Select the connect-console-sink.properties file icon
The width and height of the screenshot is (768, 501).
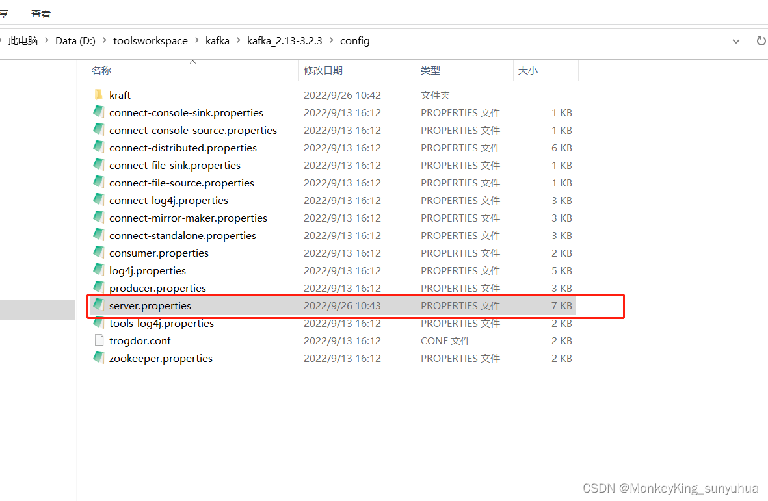(x=99, y=112)
